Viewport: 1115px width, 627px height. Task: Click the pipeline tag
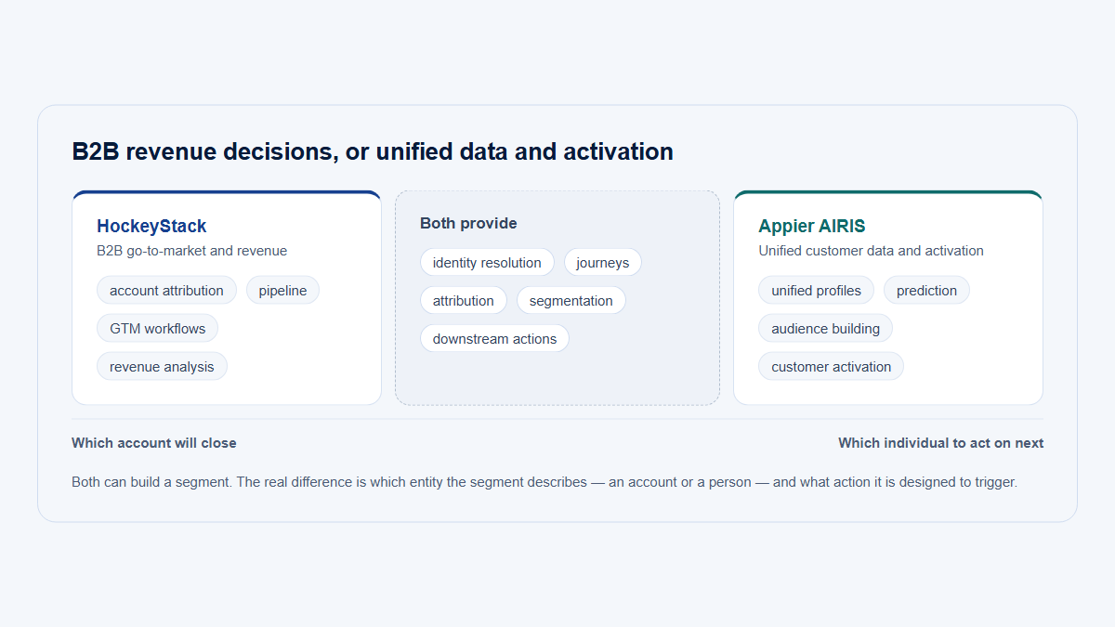282,291
